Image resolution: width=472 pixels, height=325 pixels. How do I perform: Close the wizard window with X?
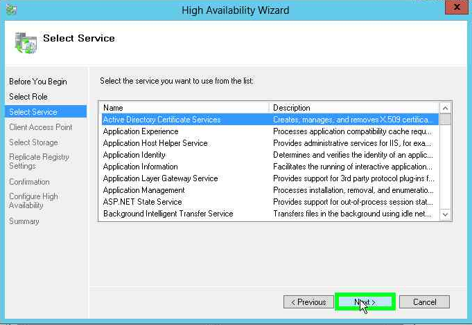click(x=456, y=7)
